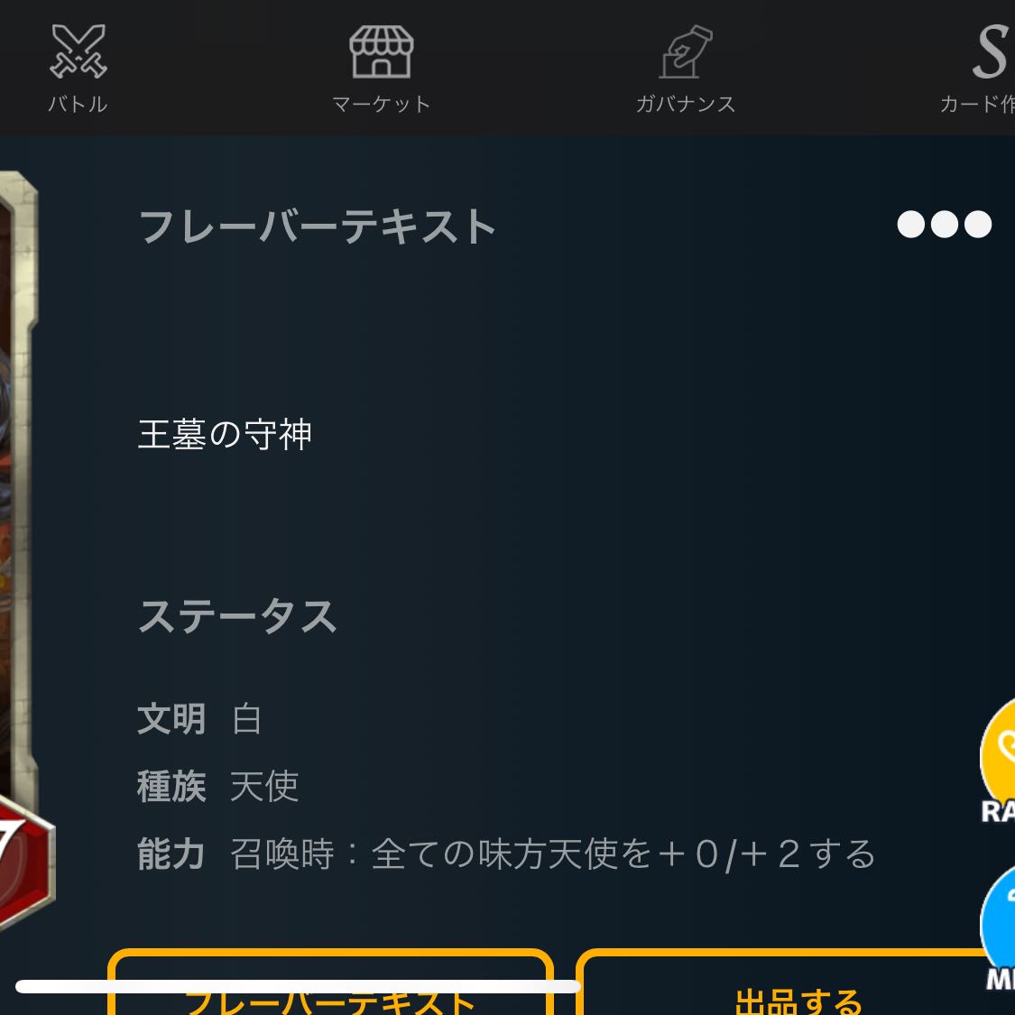Click the 出品する button
This screenshot has width=1015, height=1015.
point(796,982)
